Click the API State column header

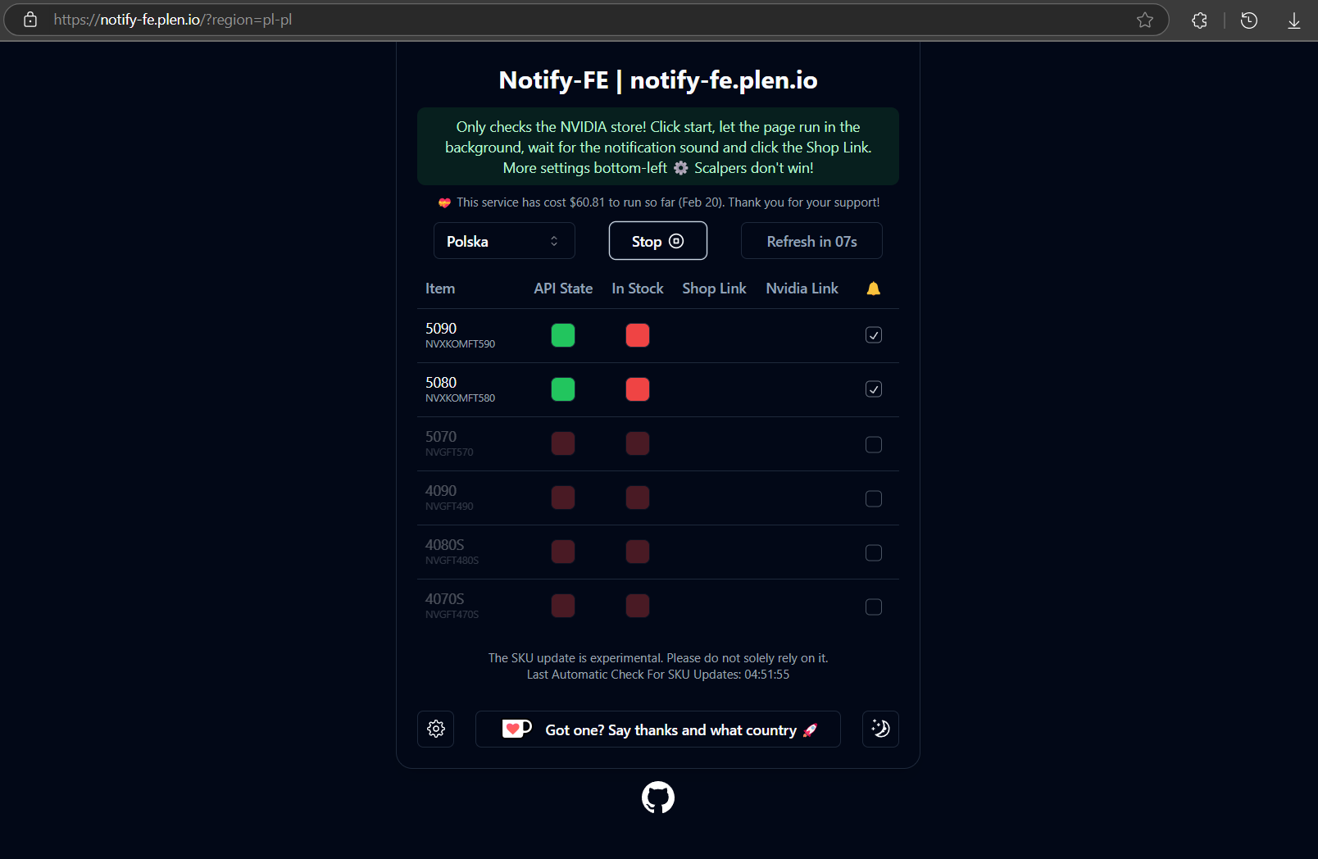563,289
